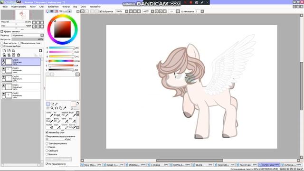Viewport: 304px width, 171px height.
Task: Hide layer Слой5 with its eye icon
Action: [x=3, y=60]
